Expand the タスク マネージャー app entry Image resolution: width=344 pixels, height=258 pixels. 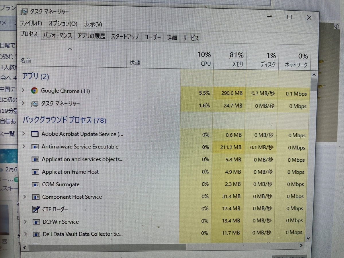pos(23,103)
